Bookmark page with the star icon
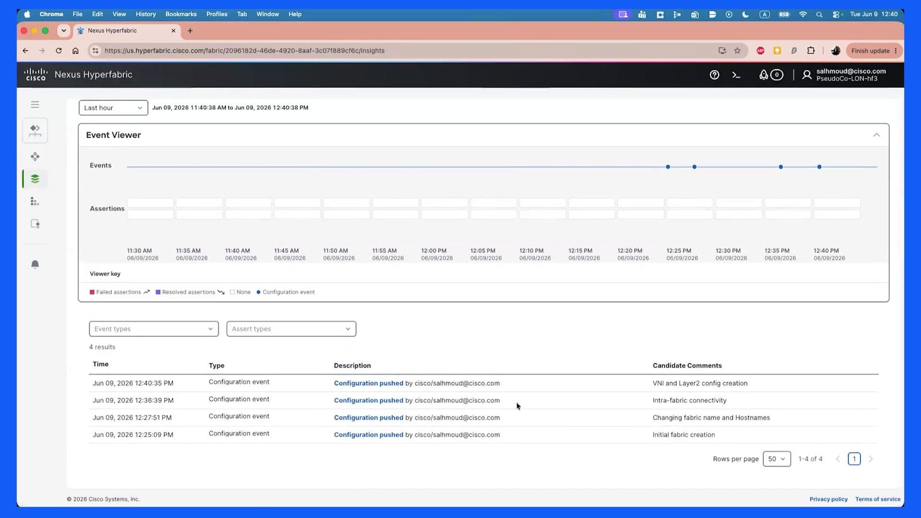This screenshot has width=921, height=518. [x=737, y=51]
